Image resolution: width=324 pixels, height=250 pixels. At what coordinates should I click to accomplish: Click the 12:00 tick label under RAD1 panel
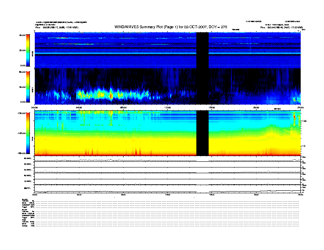(x=168, y=107)
